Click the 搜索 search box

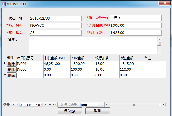click(89, 105)
